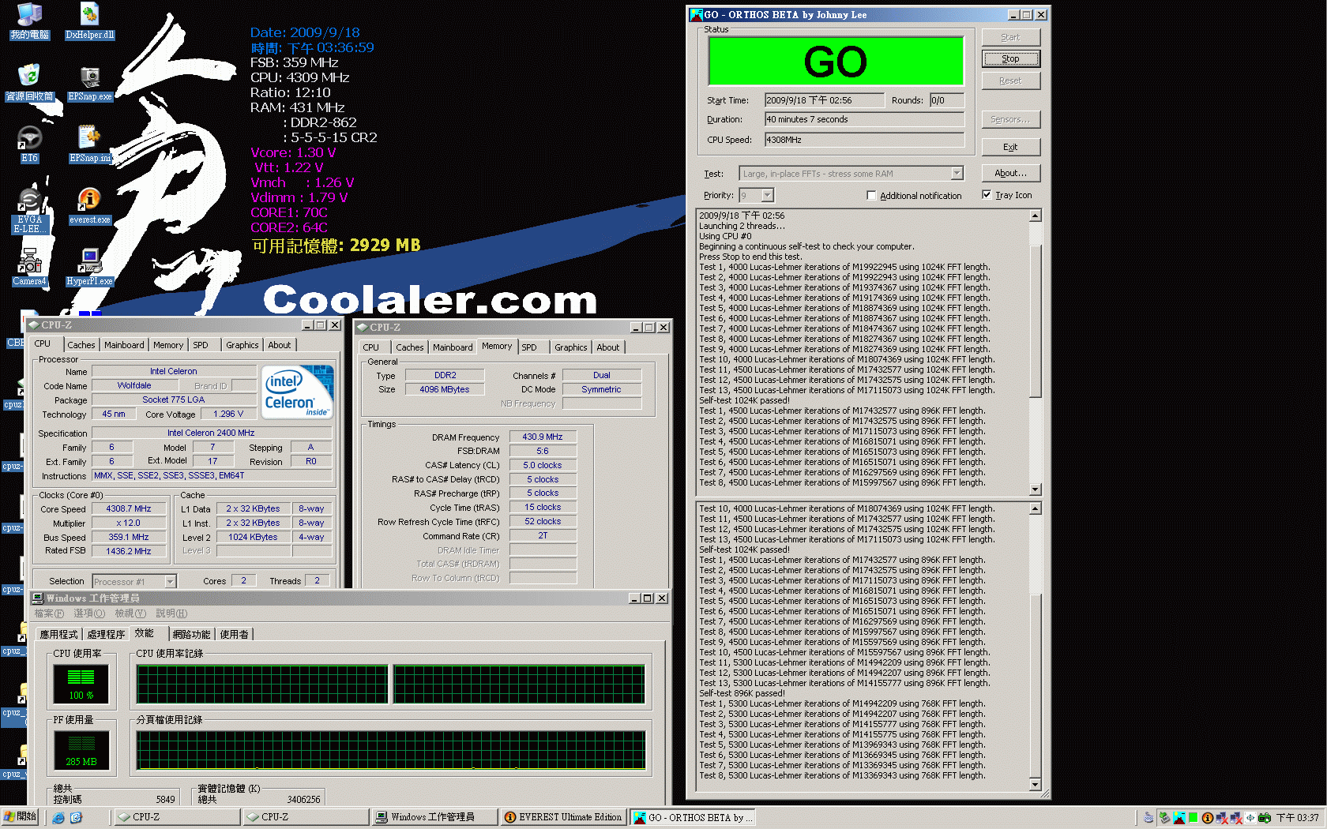Open the everest.exe desktop icon
Screen dimensions: 1327x829
coord(89,206)
